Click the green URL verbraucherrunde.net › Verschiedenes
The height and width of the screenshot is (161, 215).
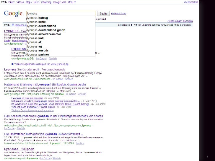(27, 79)
